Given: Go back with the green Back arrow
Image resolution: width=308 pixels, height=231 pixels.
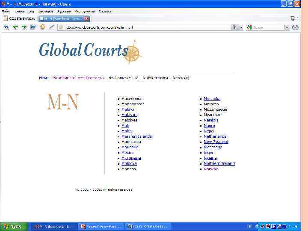Looking at the screenshot, I should [15, 27].
